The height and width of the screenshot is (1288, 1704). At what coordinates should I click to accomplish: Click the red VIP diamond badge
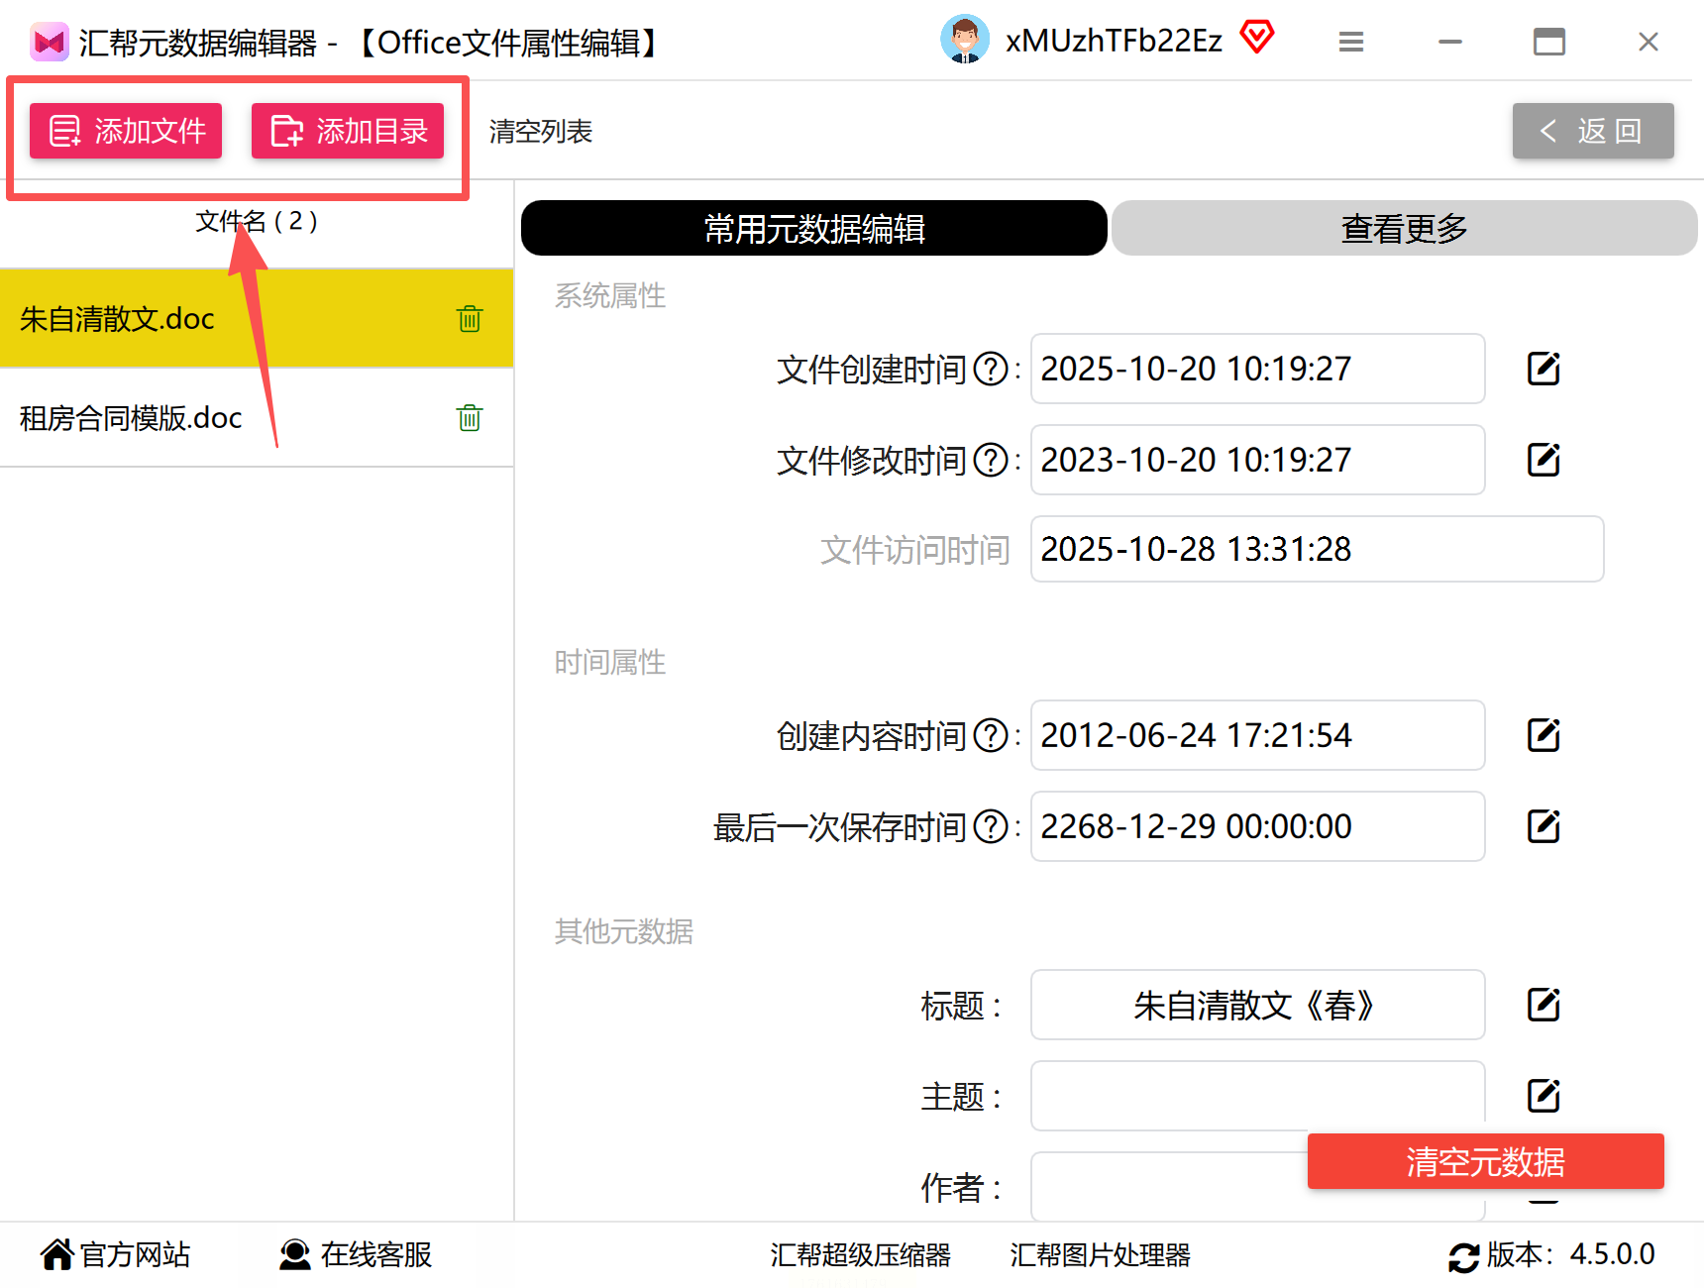1257,38
